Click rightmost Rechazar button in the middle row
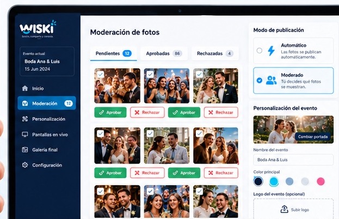 (x=221, y=173)
